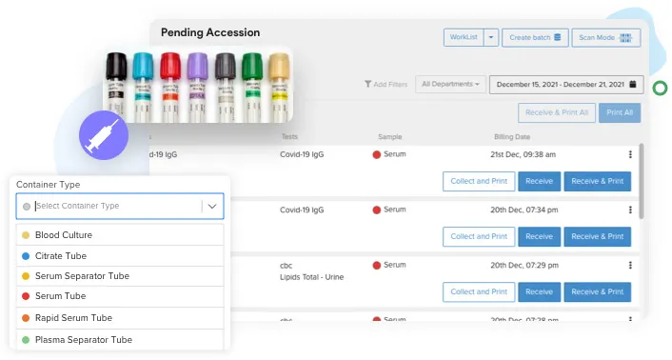Pick Rapid Serum Tube option
The image size is (672, 360).
point(120,318)
